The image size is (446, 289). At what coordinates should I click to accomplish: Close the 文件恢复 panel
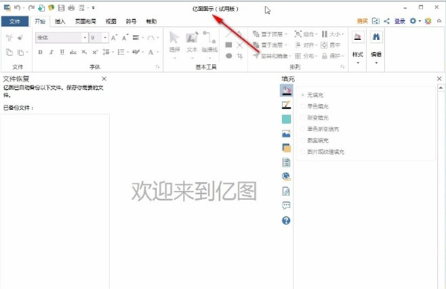[x=104, y=79]
